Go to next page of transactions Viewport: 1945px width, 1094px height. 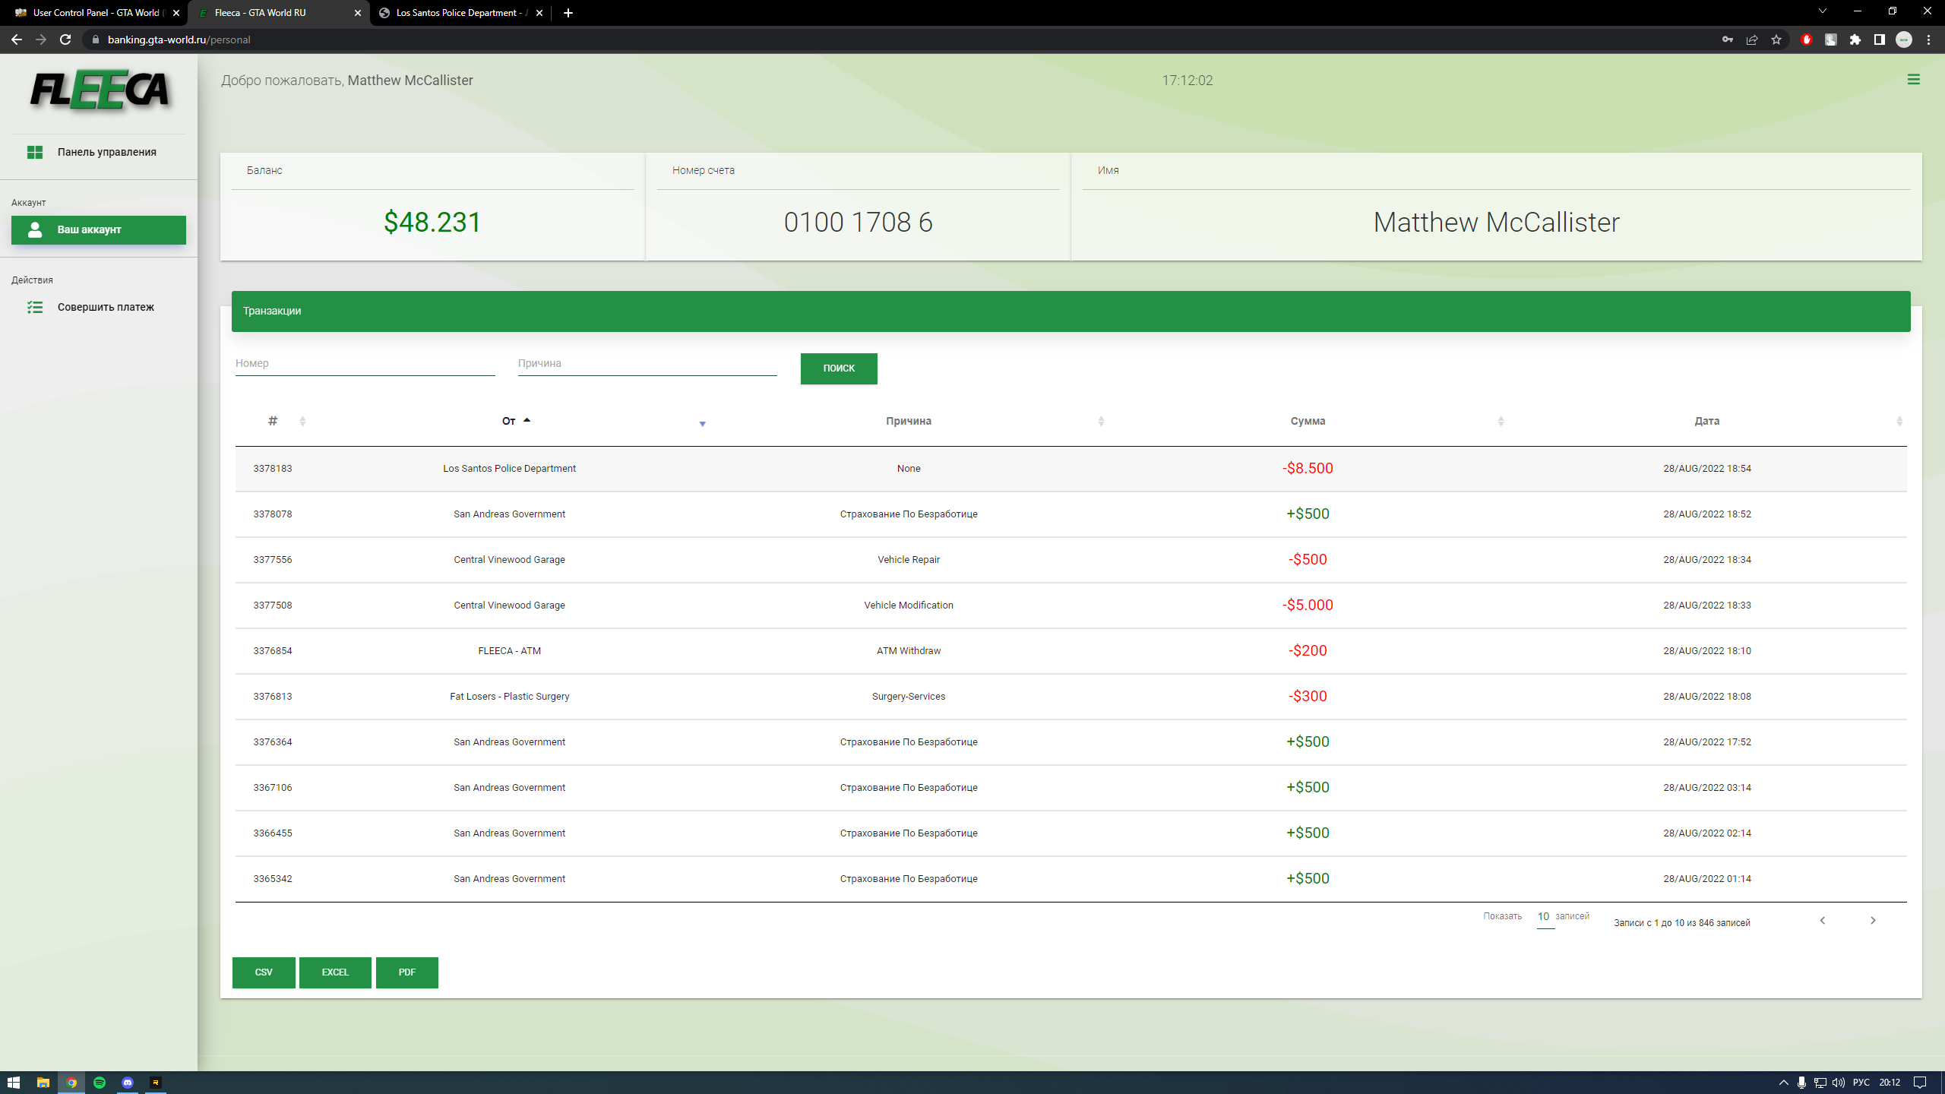[1873, 921]
